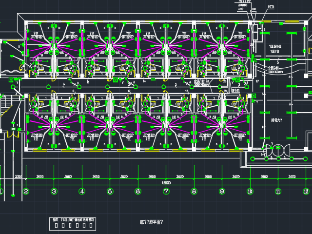
Task: Select grid axis bubble number 9
Action: pos(222,192)
